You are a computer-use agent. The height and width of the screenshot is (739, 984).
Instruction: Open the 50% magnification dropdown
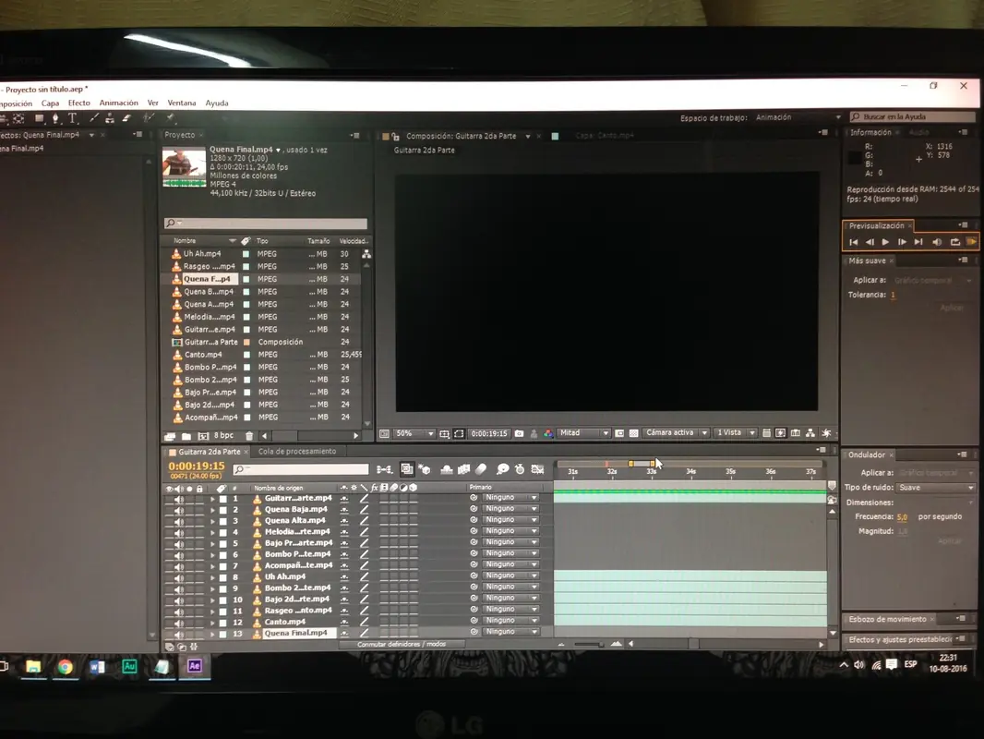[x=415, y=433]
